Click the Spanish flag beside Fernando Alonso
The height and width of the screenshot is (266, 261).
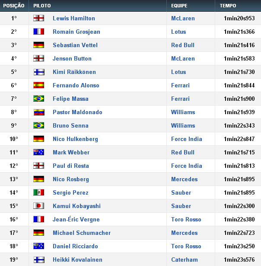coord(38,85)
